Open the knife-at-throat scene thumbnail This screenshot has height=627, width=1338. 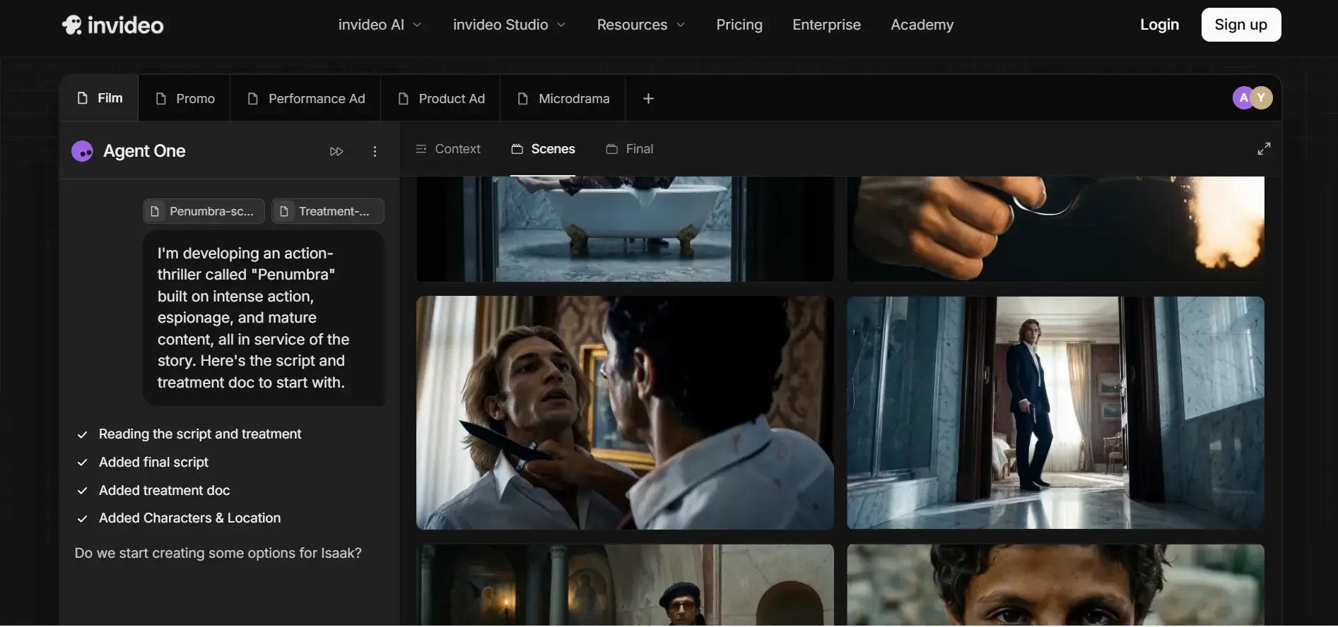click(625, 412)
